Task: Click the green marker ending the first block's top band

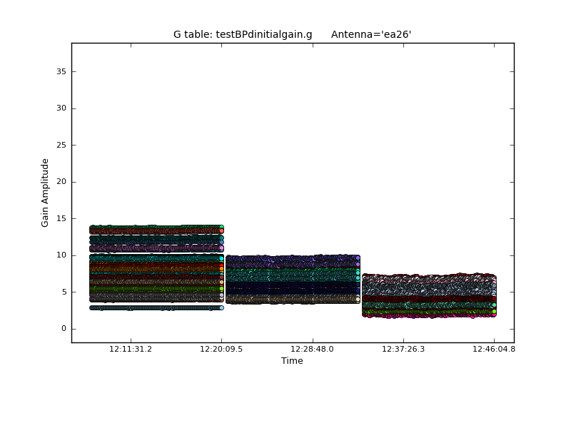Action: click(x=221, y=228)
